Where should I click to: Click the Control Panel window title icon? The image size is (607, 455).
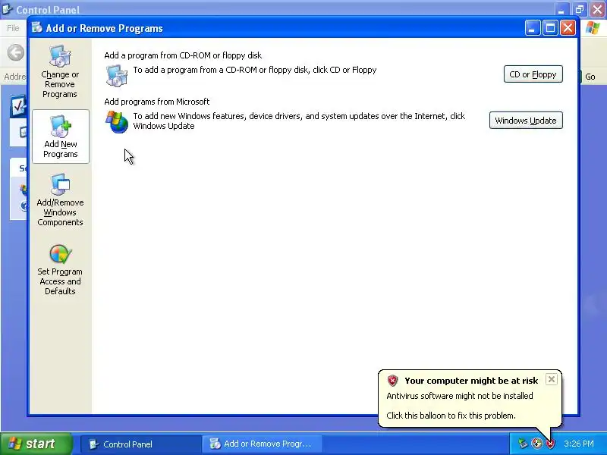[x=8, y=9]
